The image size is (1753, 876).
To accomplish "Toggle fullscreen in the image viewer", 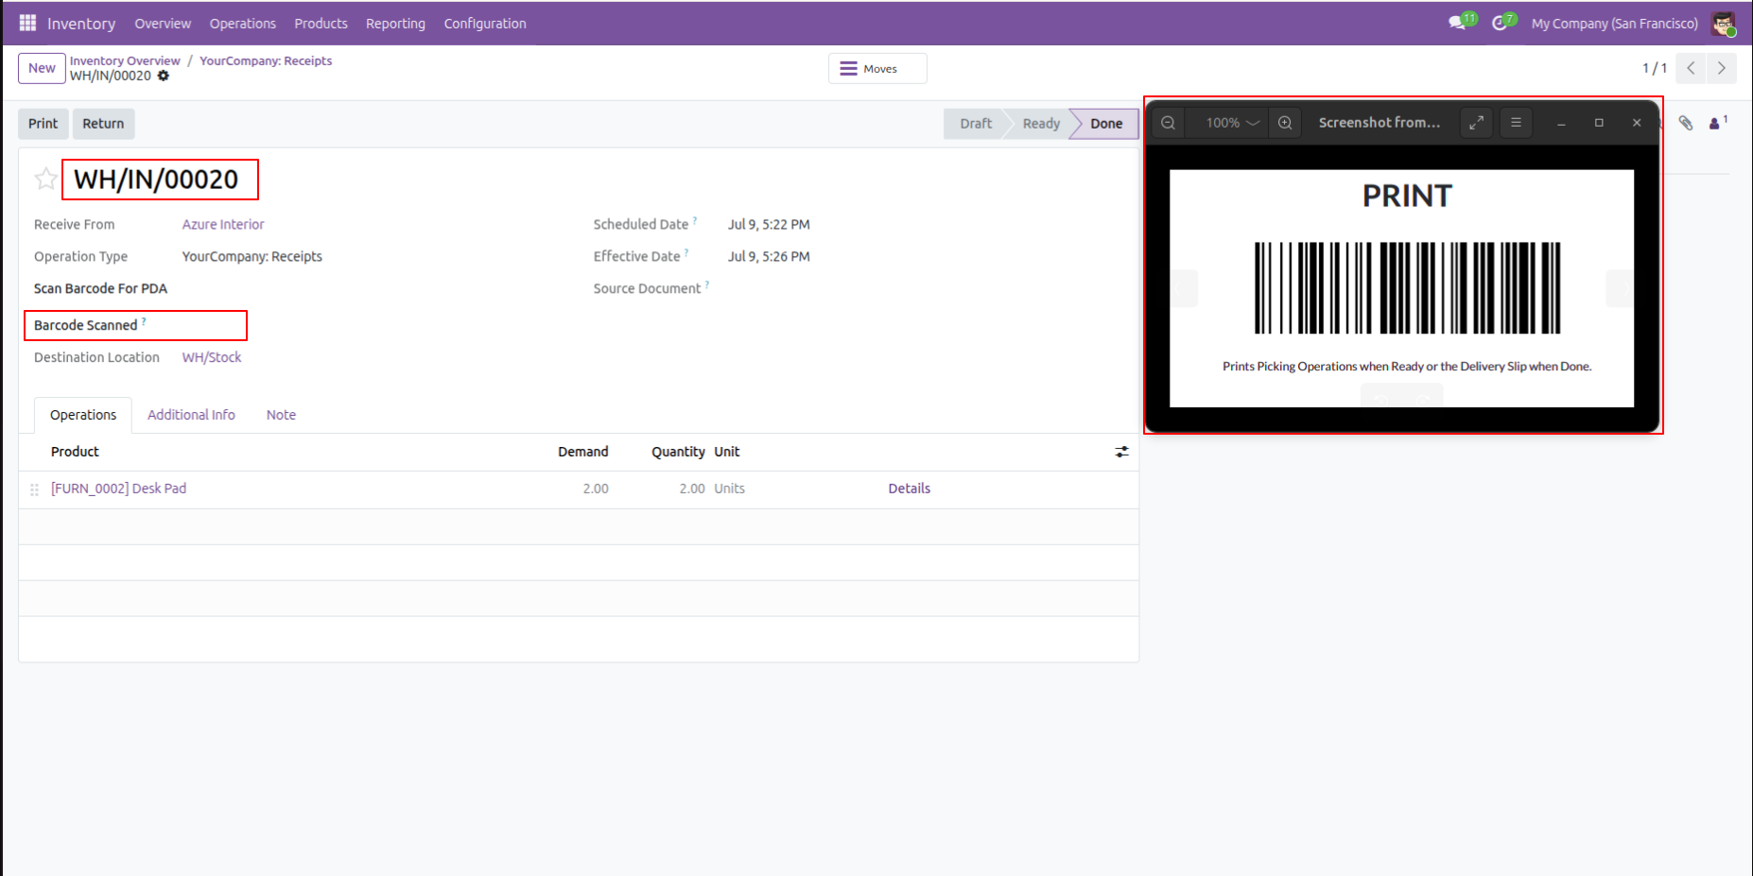I will 1476,123.
